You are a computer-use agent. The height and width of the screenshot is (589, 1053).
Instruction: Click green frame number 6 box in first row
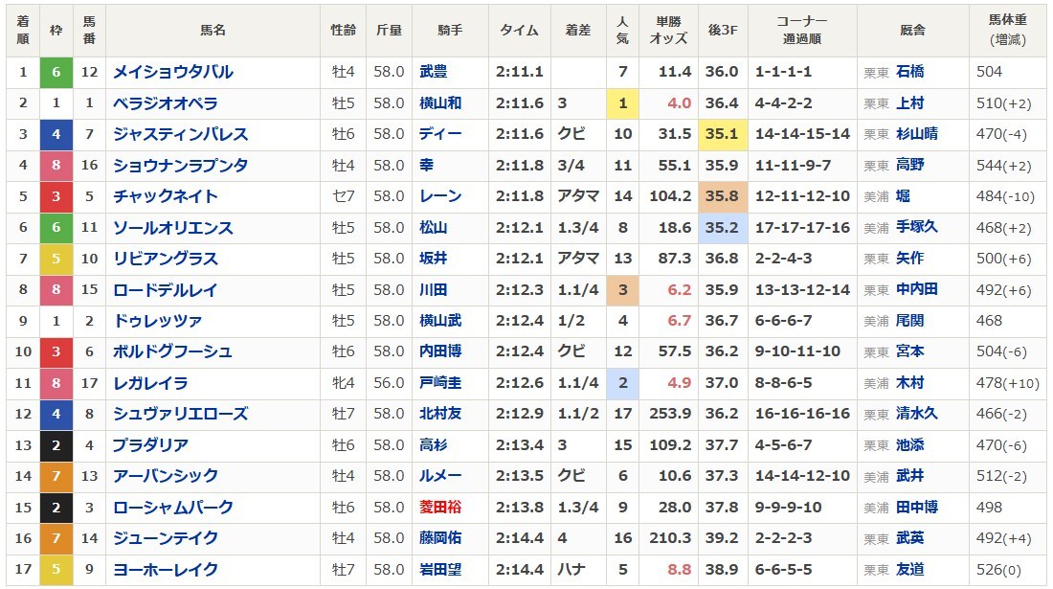(56, 72)
